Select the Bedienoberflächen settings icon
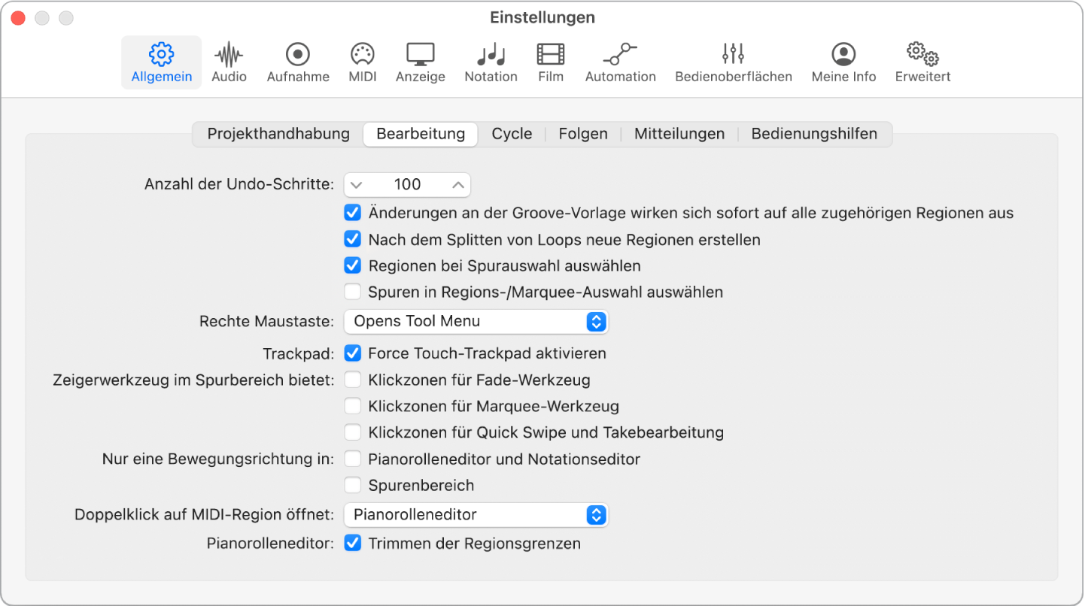1085x606 pixels. [x=731, y=62]
